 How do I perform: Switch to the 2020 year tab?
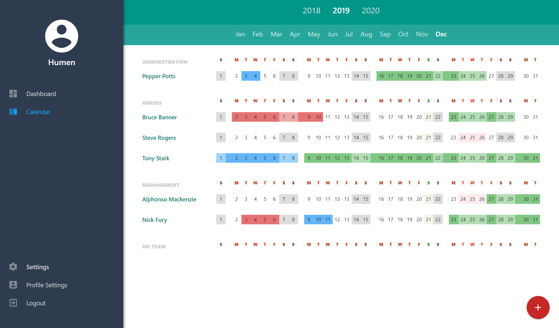(370, 11)
